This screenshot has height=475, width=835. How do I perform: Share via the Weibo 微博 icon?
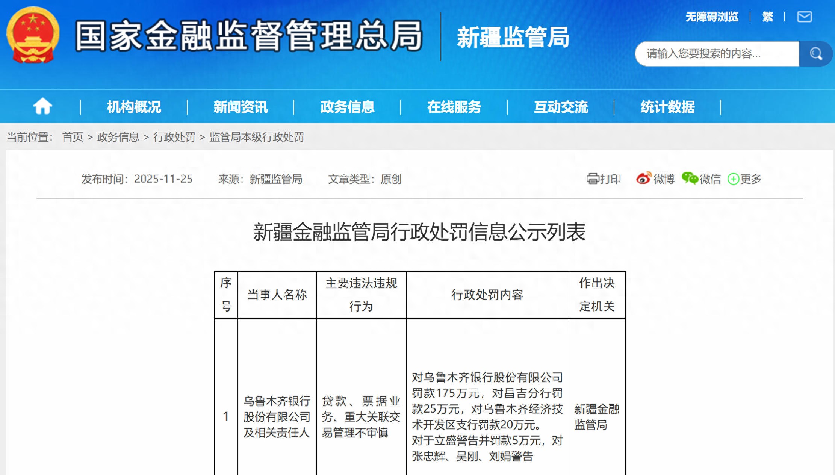point(644,178)
